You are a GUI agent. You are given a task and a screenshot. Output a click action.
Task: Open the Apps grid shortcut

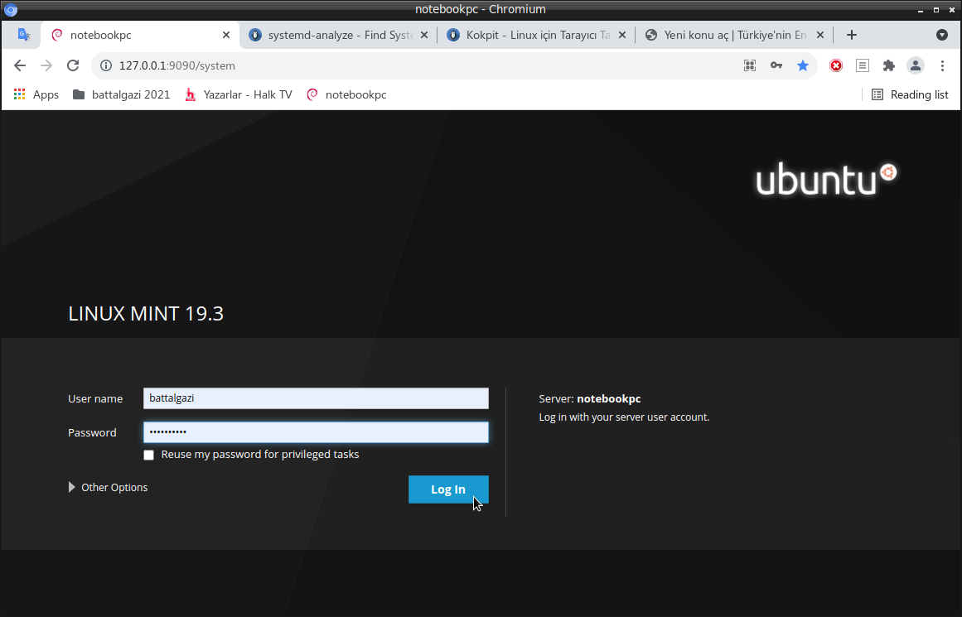pyautogui.click(x=36, y=94)
